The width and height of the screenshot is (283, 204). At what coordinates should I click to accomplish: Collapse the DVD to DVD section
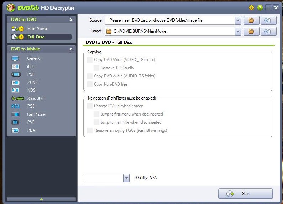[x=71, y=20]
